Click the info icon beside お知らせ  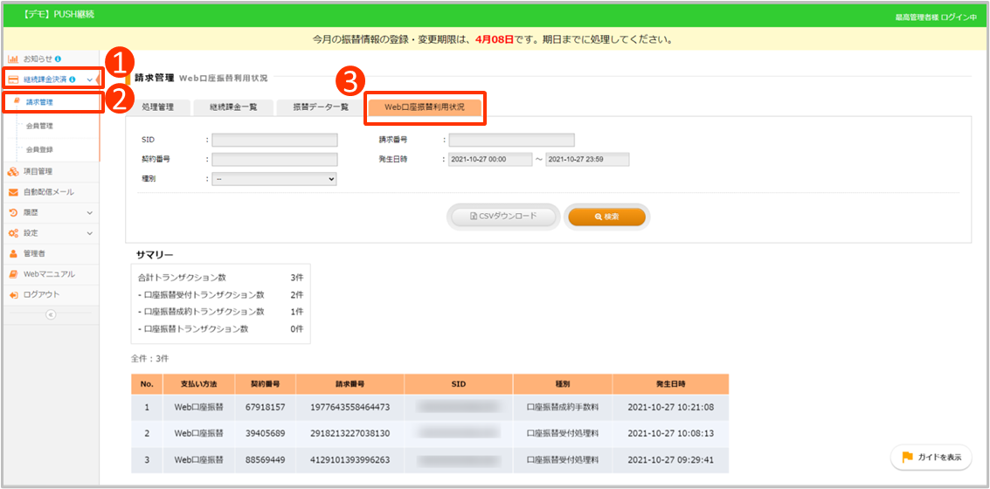coord(58,59)
